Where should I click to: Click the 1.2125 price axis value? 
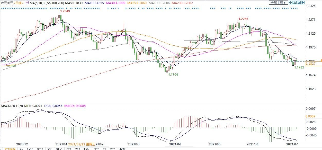[310, 34]
